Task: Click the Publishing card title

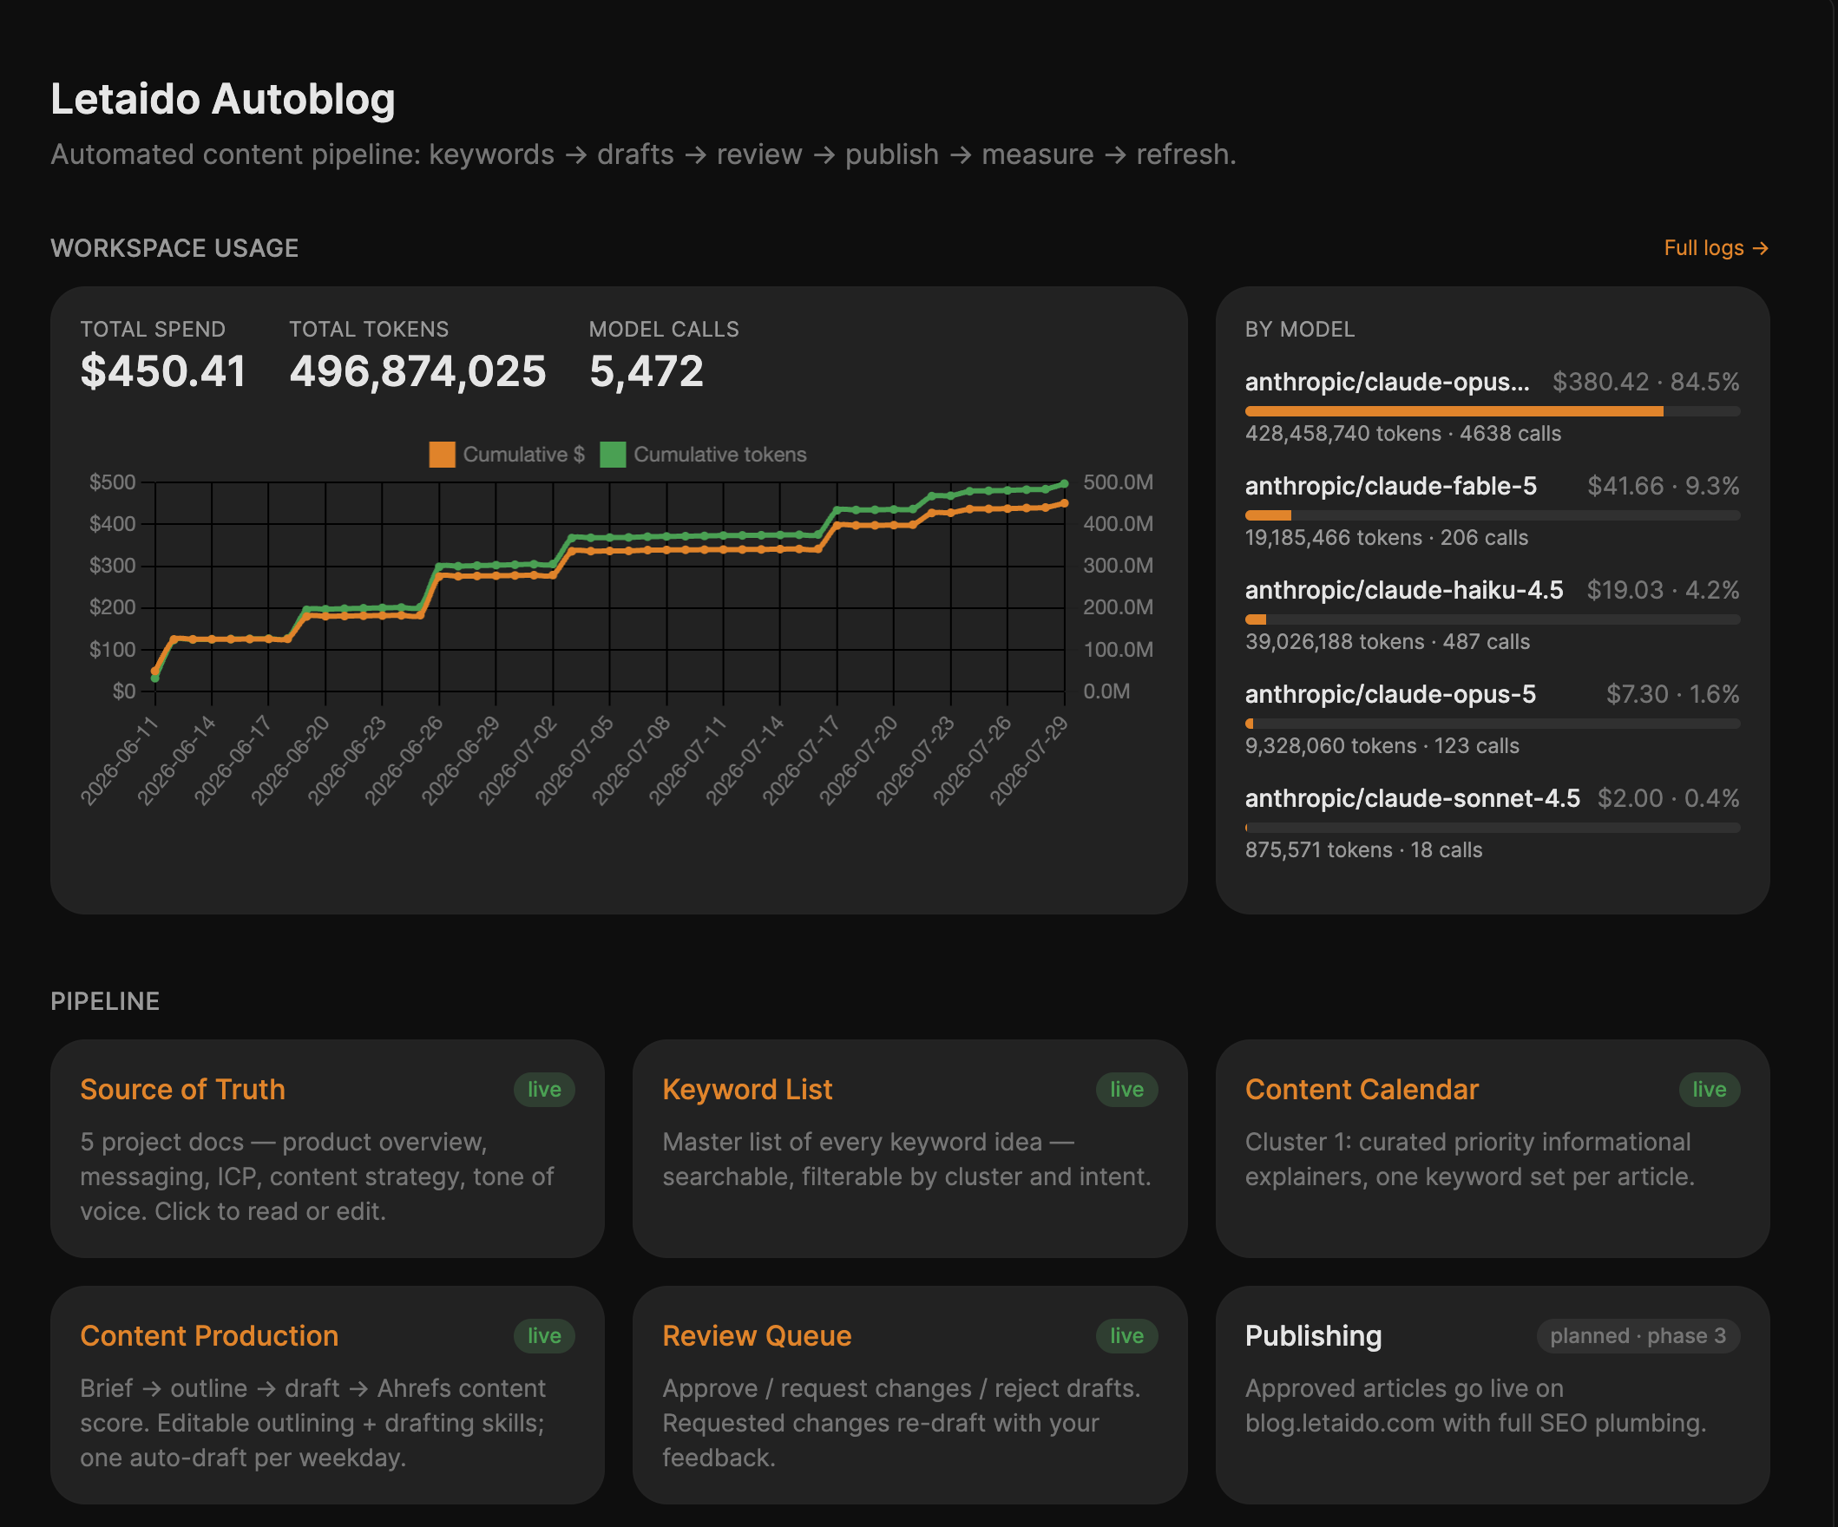Action: pyautogui.click(x=1313, y=1336)
